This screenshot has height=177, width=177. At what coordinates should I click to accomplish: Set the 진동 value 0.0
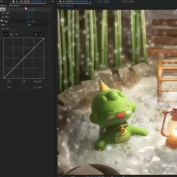(x=28, y=13)
